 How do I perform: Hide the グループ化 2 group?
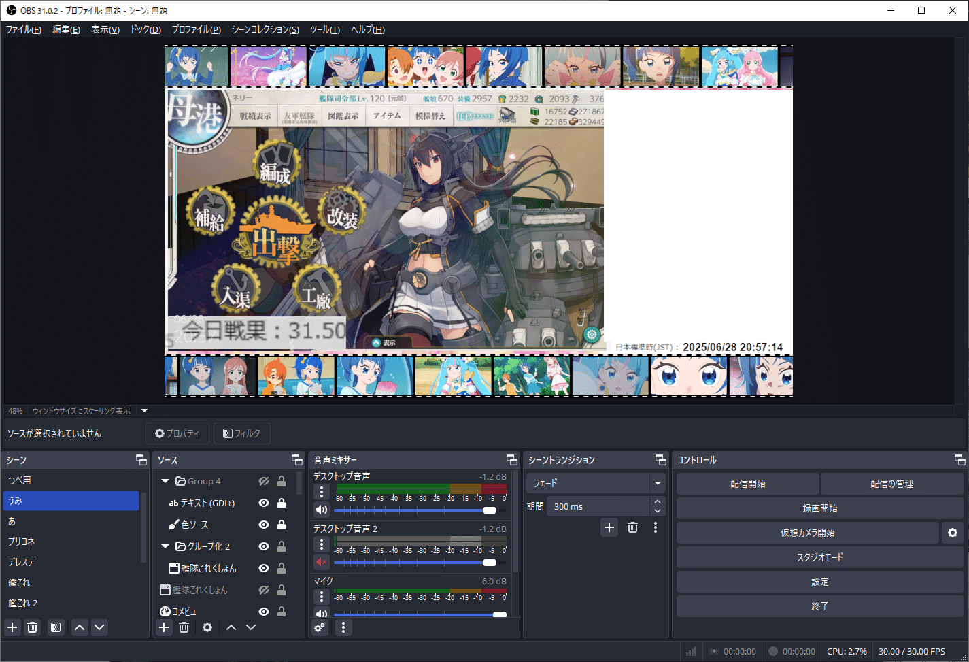pos(264,546)
